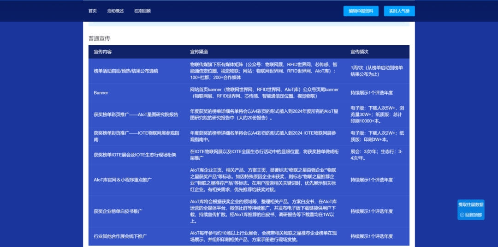The image size is (498, 247).
Task: Click the frequency cell 电子版：下载人次5W+
Action: point(377,114)
